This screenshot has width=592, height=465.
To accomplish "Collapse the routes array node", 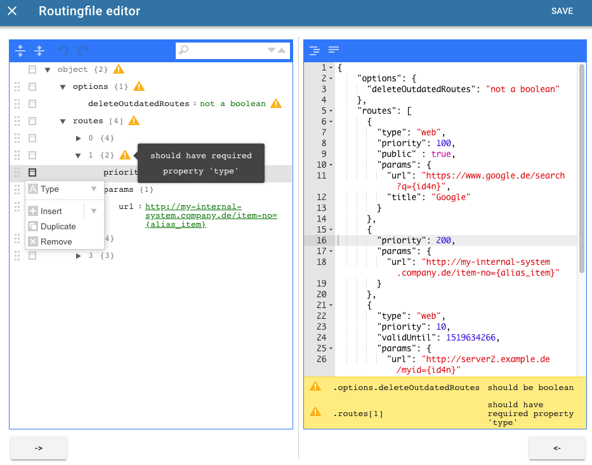I will point(63,121).
